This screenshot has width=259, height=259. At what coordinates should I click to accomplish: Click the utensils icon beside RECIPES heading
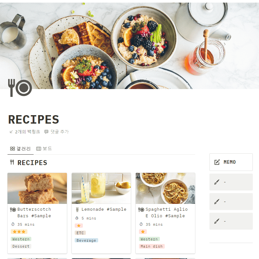12,162
